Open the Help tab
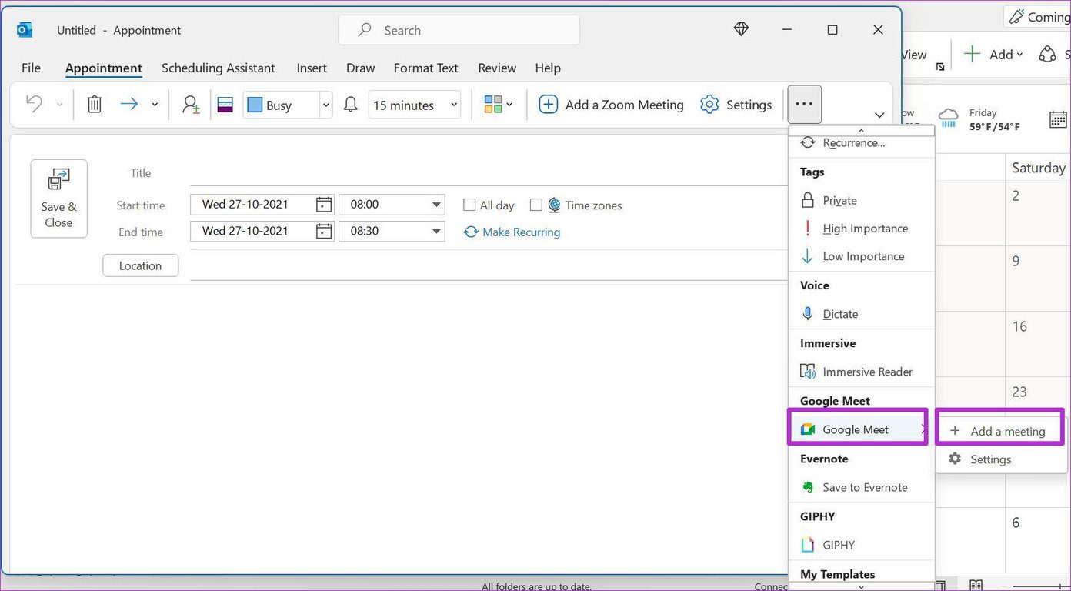 (548, 68)
